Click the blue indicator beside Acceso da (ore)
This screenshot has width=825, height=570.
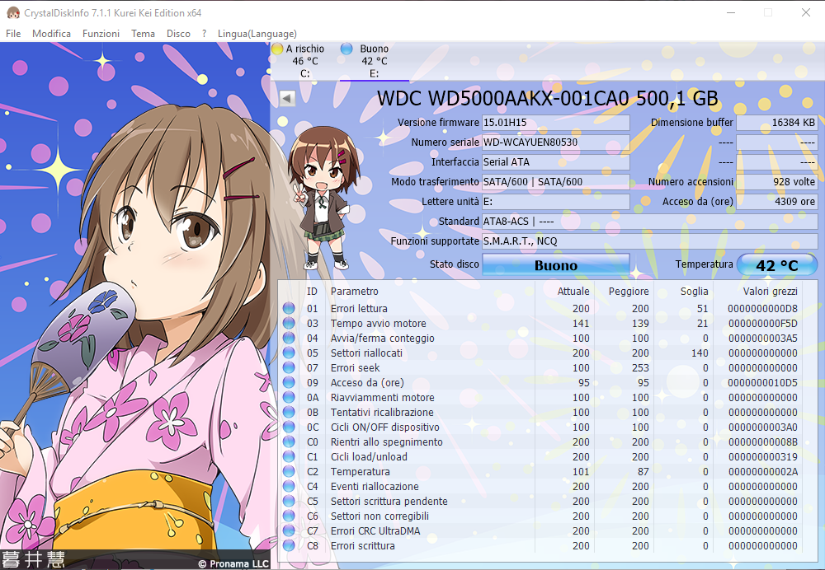click(x=289, y=383)
